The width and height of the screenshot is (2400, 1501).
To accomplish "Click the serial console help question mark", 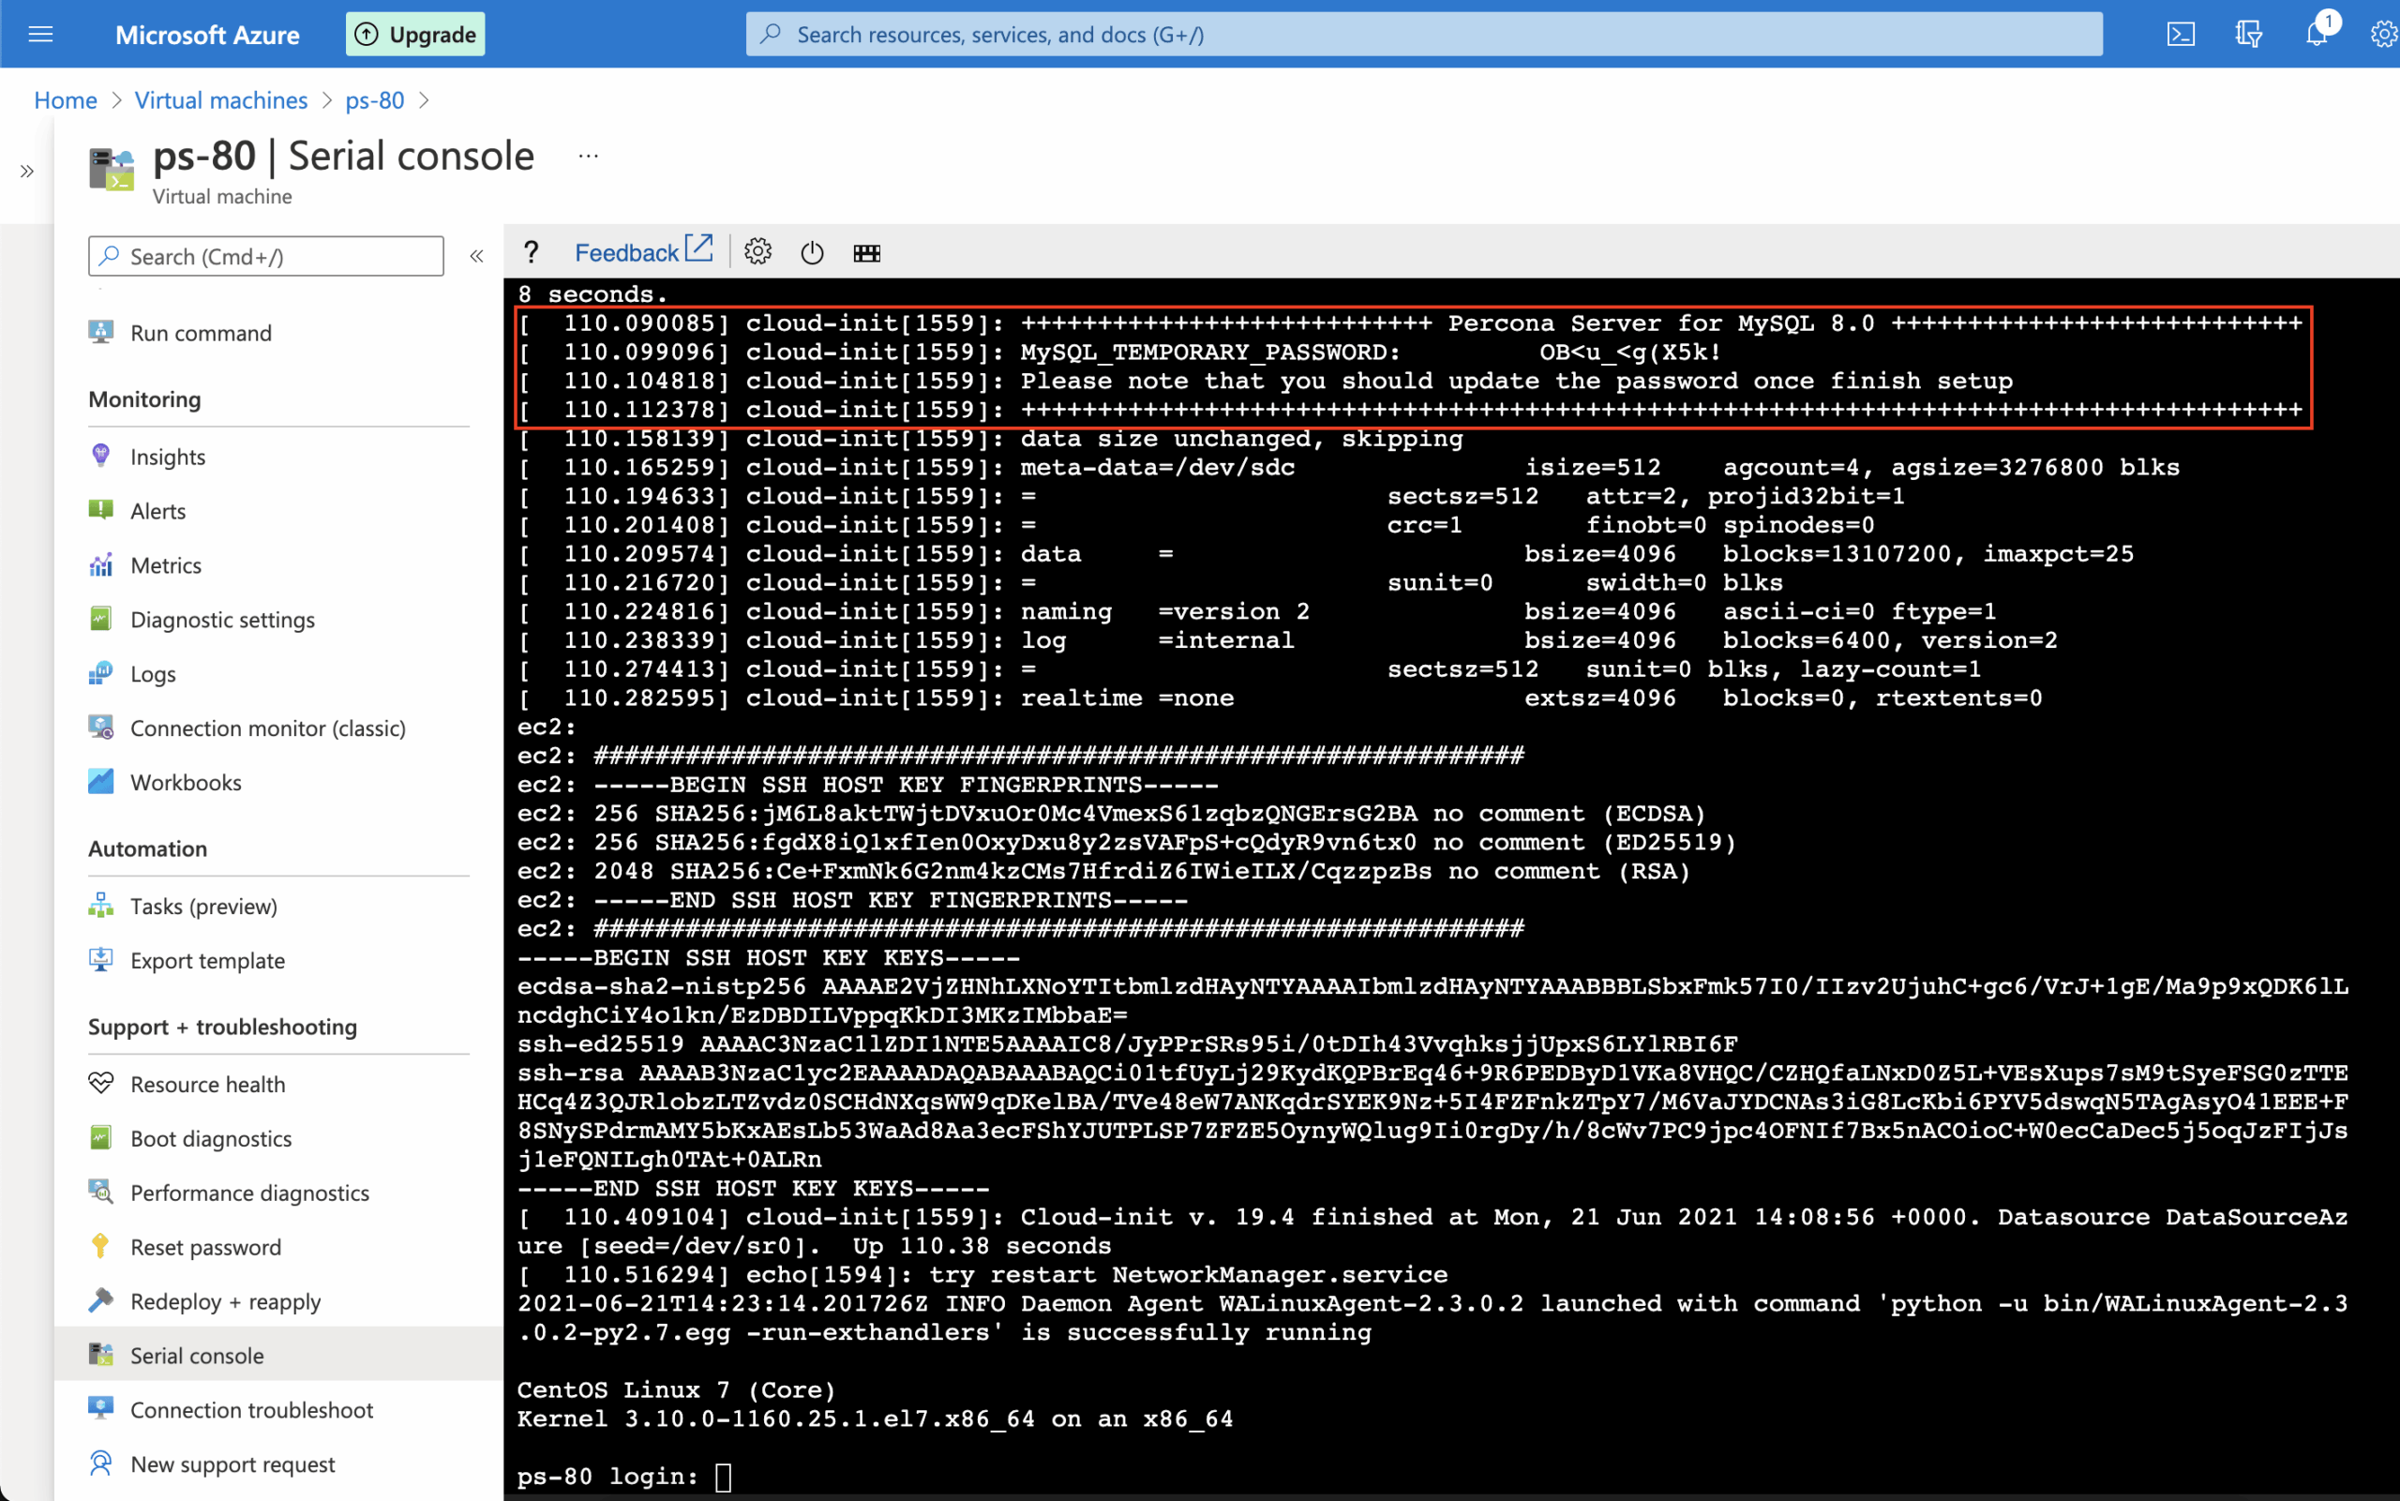I will (x=531, y=253).
